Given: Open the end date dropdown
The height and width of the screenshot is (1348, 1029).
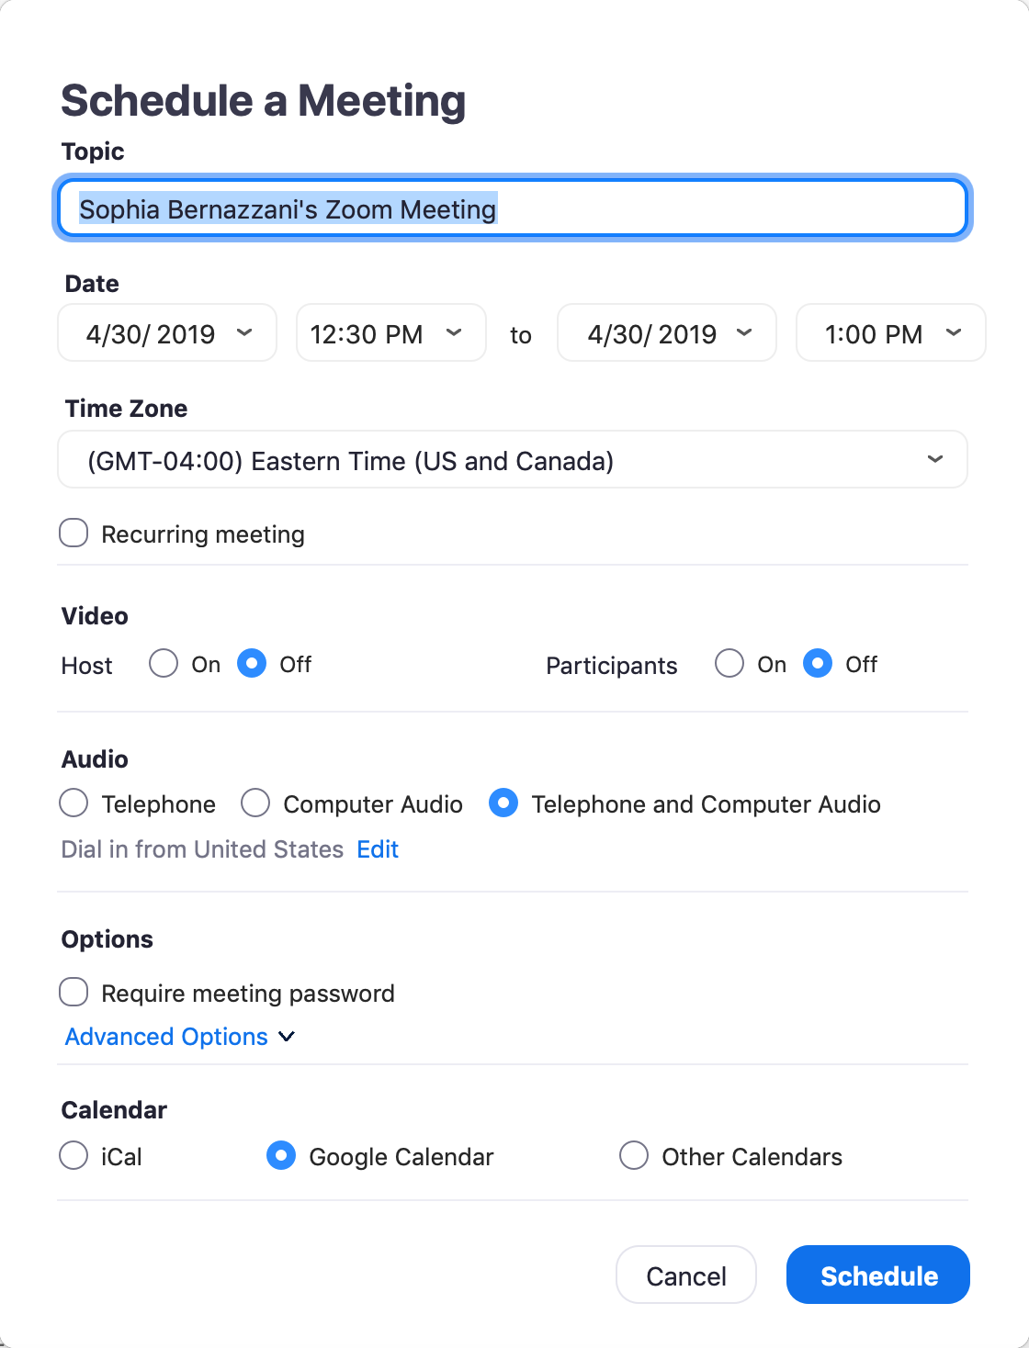Looking at the screenshot, I should pos(667,332).
